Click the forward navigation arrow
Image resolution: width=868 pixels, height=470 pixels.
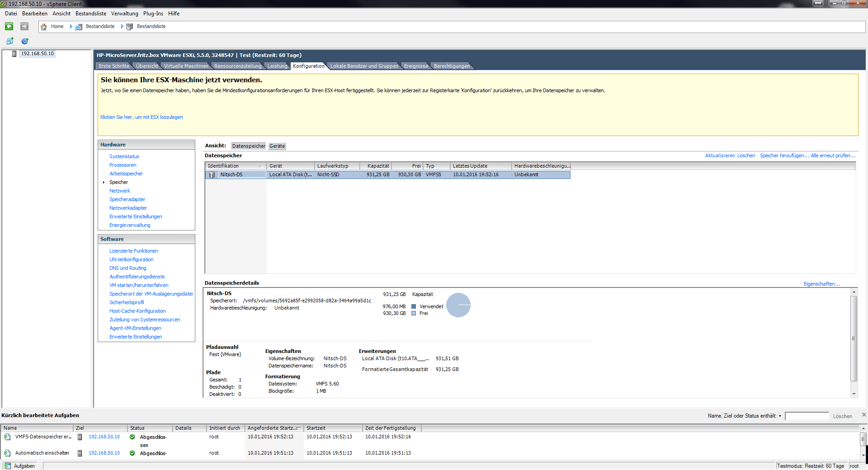(24, 26)
